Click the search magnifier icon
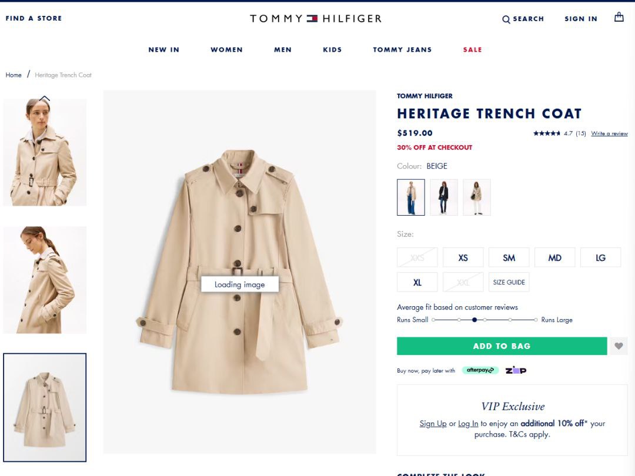Screen dimensions: 635x476 (x=506, y=19)
